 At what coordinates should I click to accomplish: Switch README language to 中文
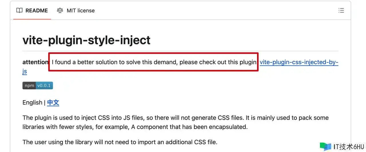point(53,102)
